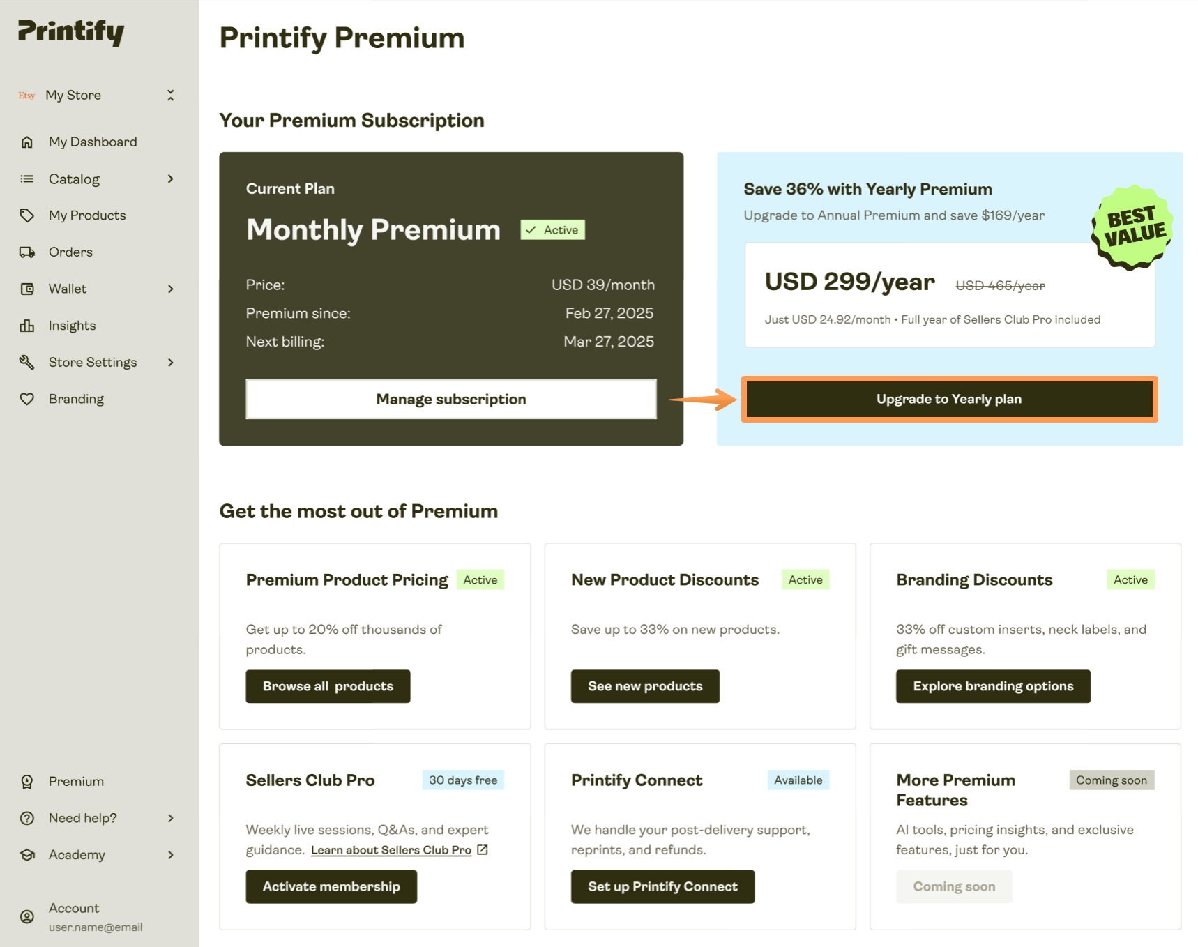The width and height of the screenshot is (1198, 947).
Task: Open the Wallet card icon
Action: (27, 289)
